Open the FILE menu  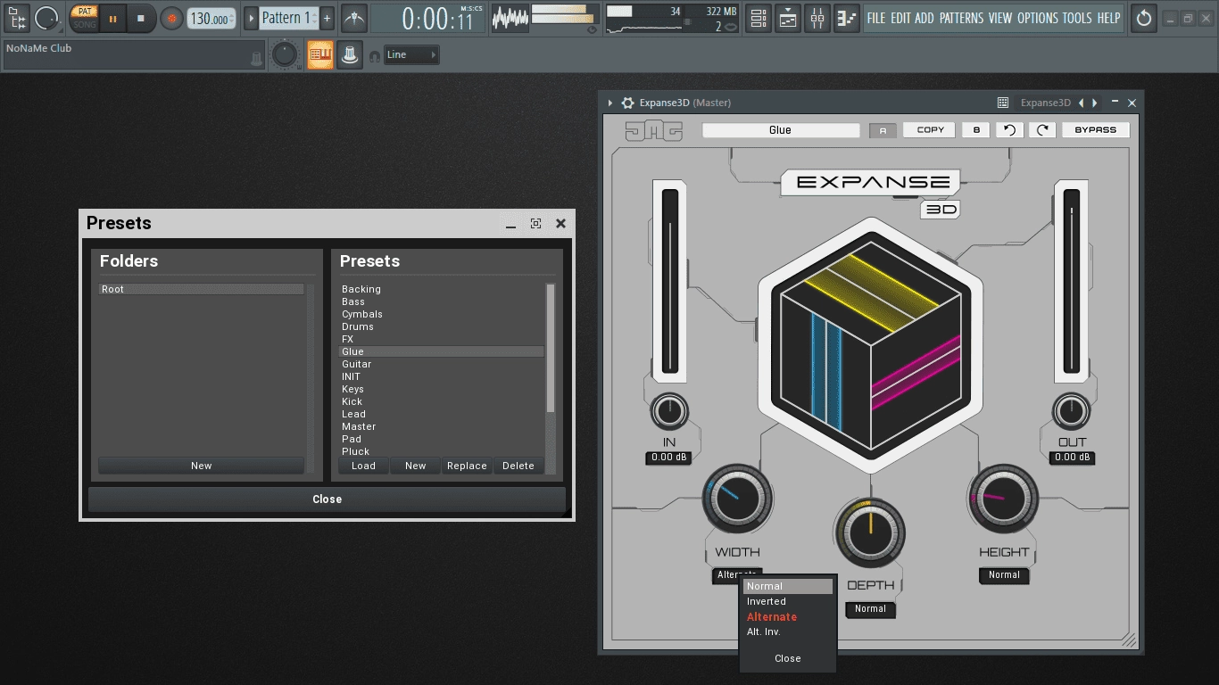(876, 18)
